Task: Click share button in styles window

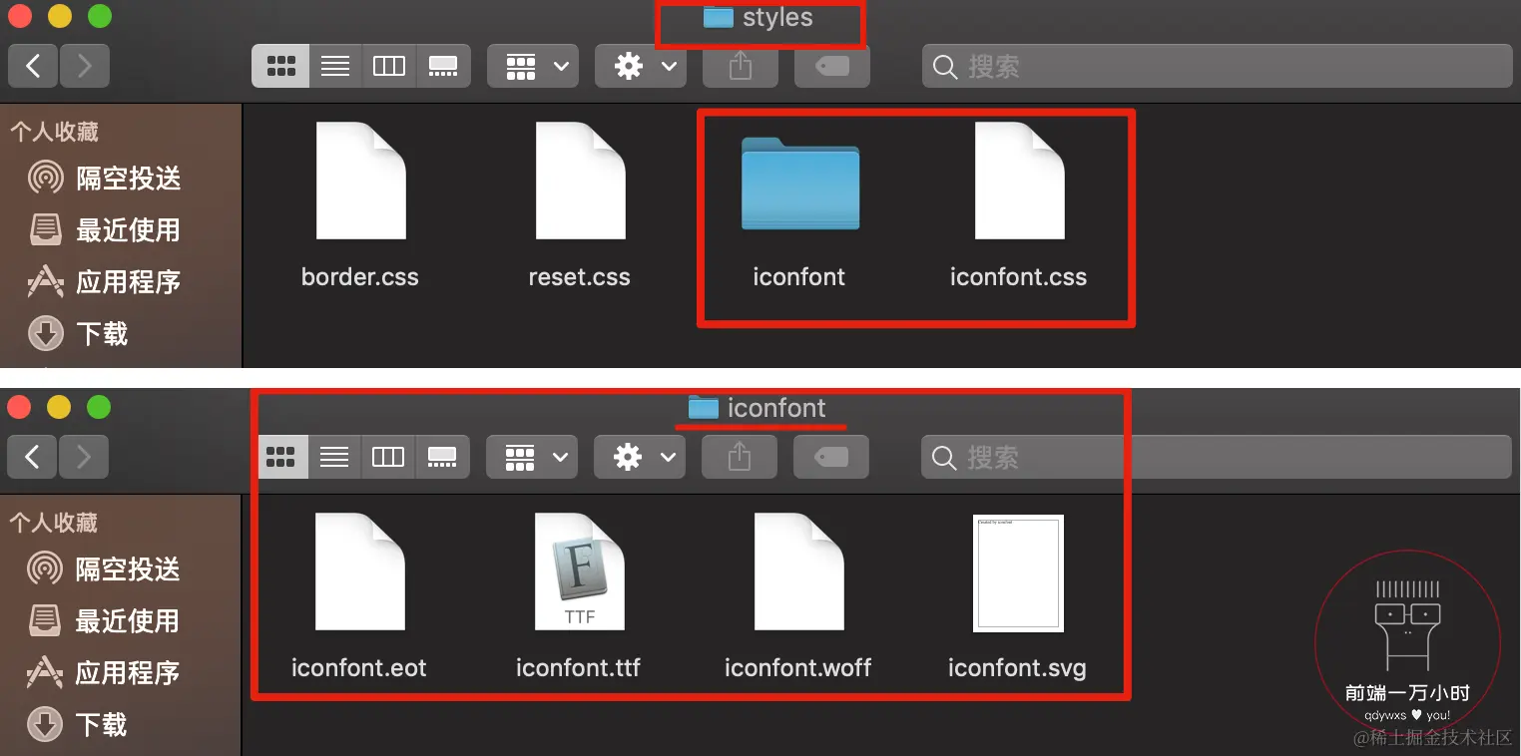Action: pos(740,67)
